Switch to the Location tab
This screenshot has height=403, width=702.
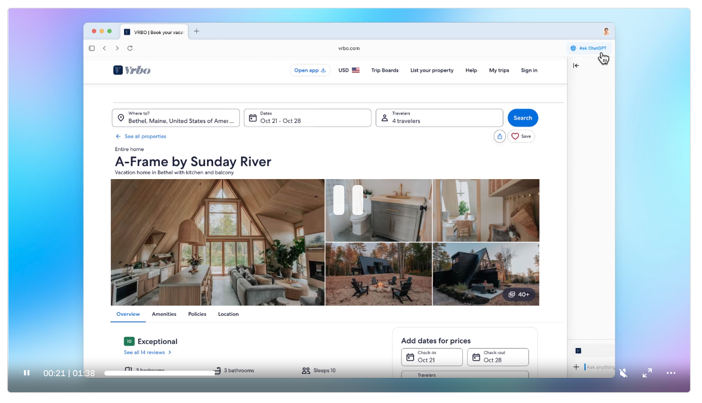coord(228,314)
